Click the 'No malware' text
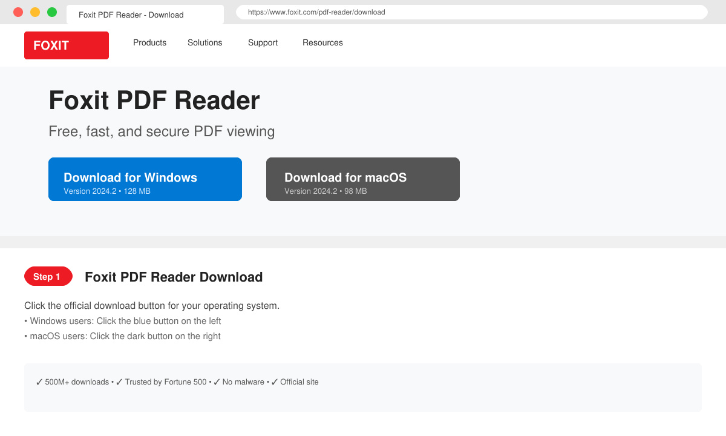726x436 pixels. [243, 382]
